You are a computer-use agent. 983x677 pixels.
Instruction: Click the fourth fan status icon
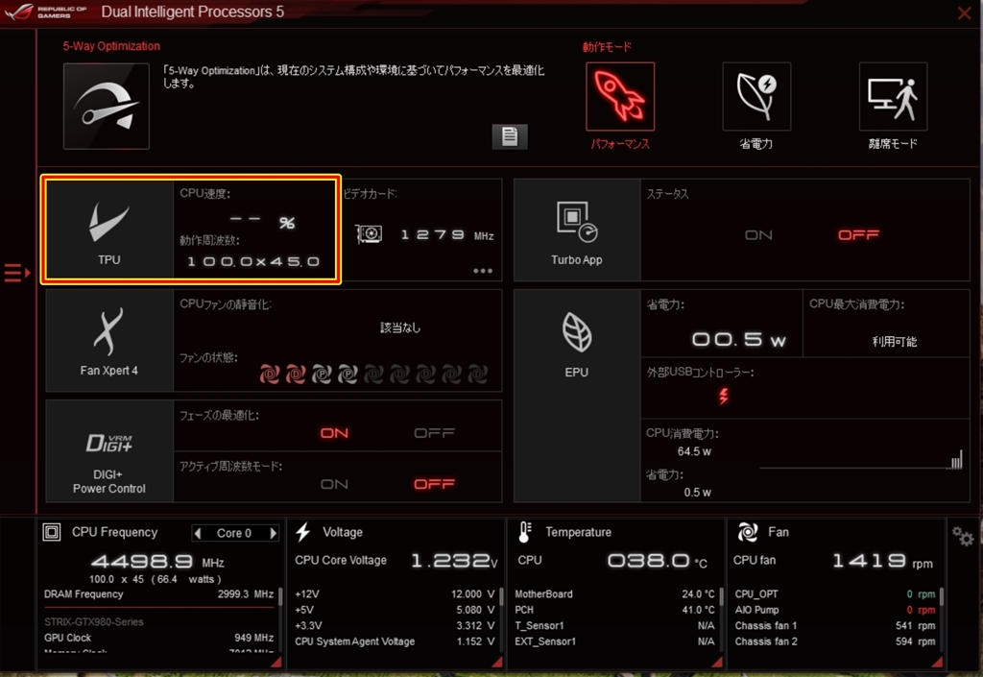click(x=348, y=375)
